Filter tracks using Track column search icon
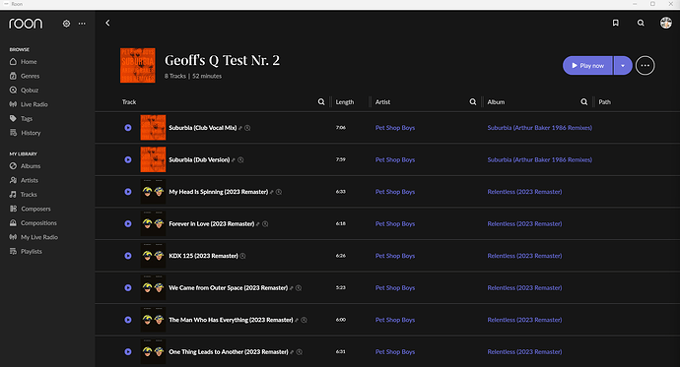 tap(321, 101)
